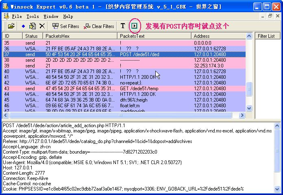283x195 pixels.
Task: Select packet row 41 HTTP/1.1 200 OK
Action: (124, 77)
